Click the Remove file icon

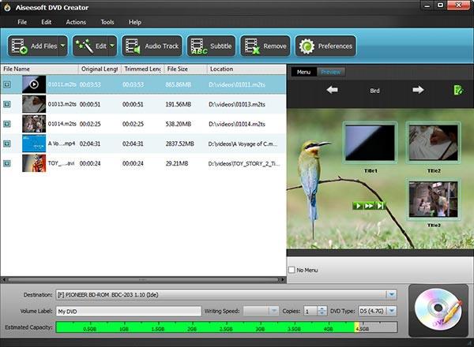pyautogui.click(x=252, y=47)
